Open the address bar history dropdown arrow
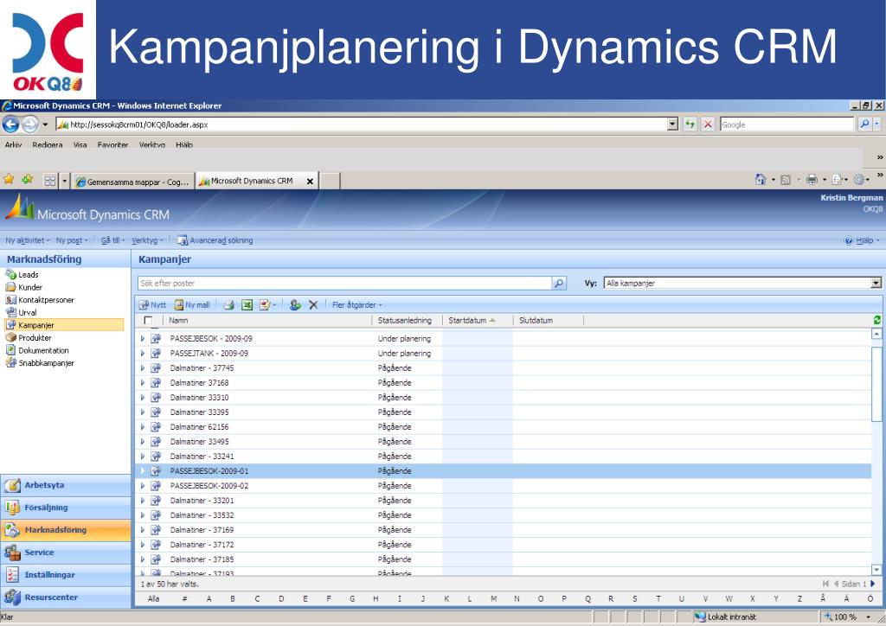Viewport: 886px width, 626px height. [x=672, y=125]
